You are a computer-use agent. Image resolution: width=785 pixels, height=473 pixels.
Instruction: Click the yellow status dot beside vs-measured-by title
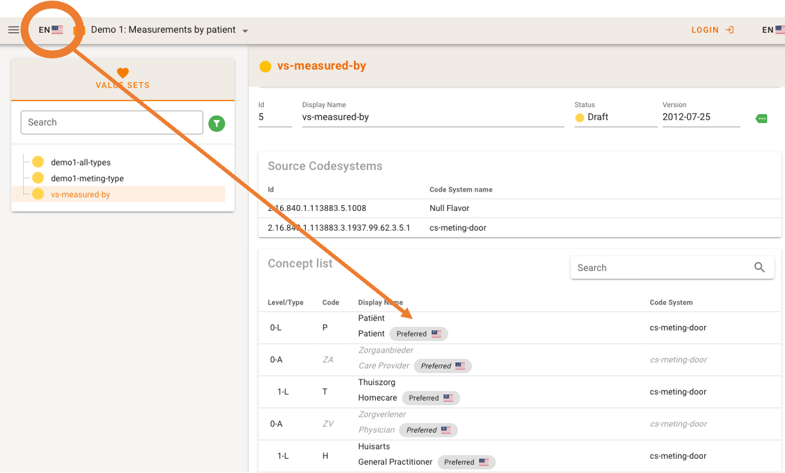(266, 66)
